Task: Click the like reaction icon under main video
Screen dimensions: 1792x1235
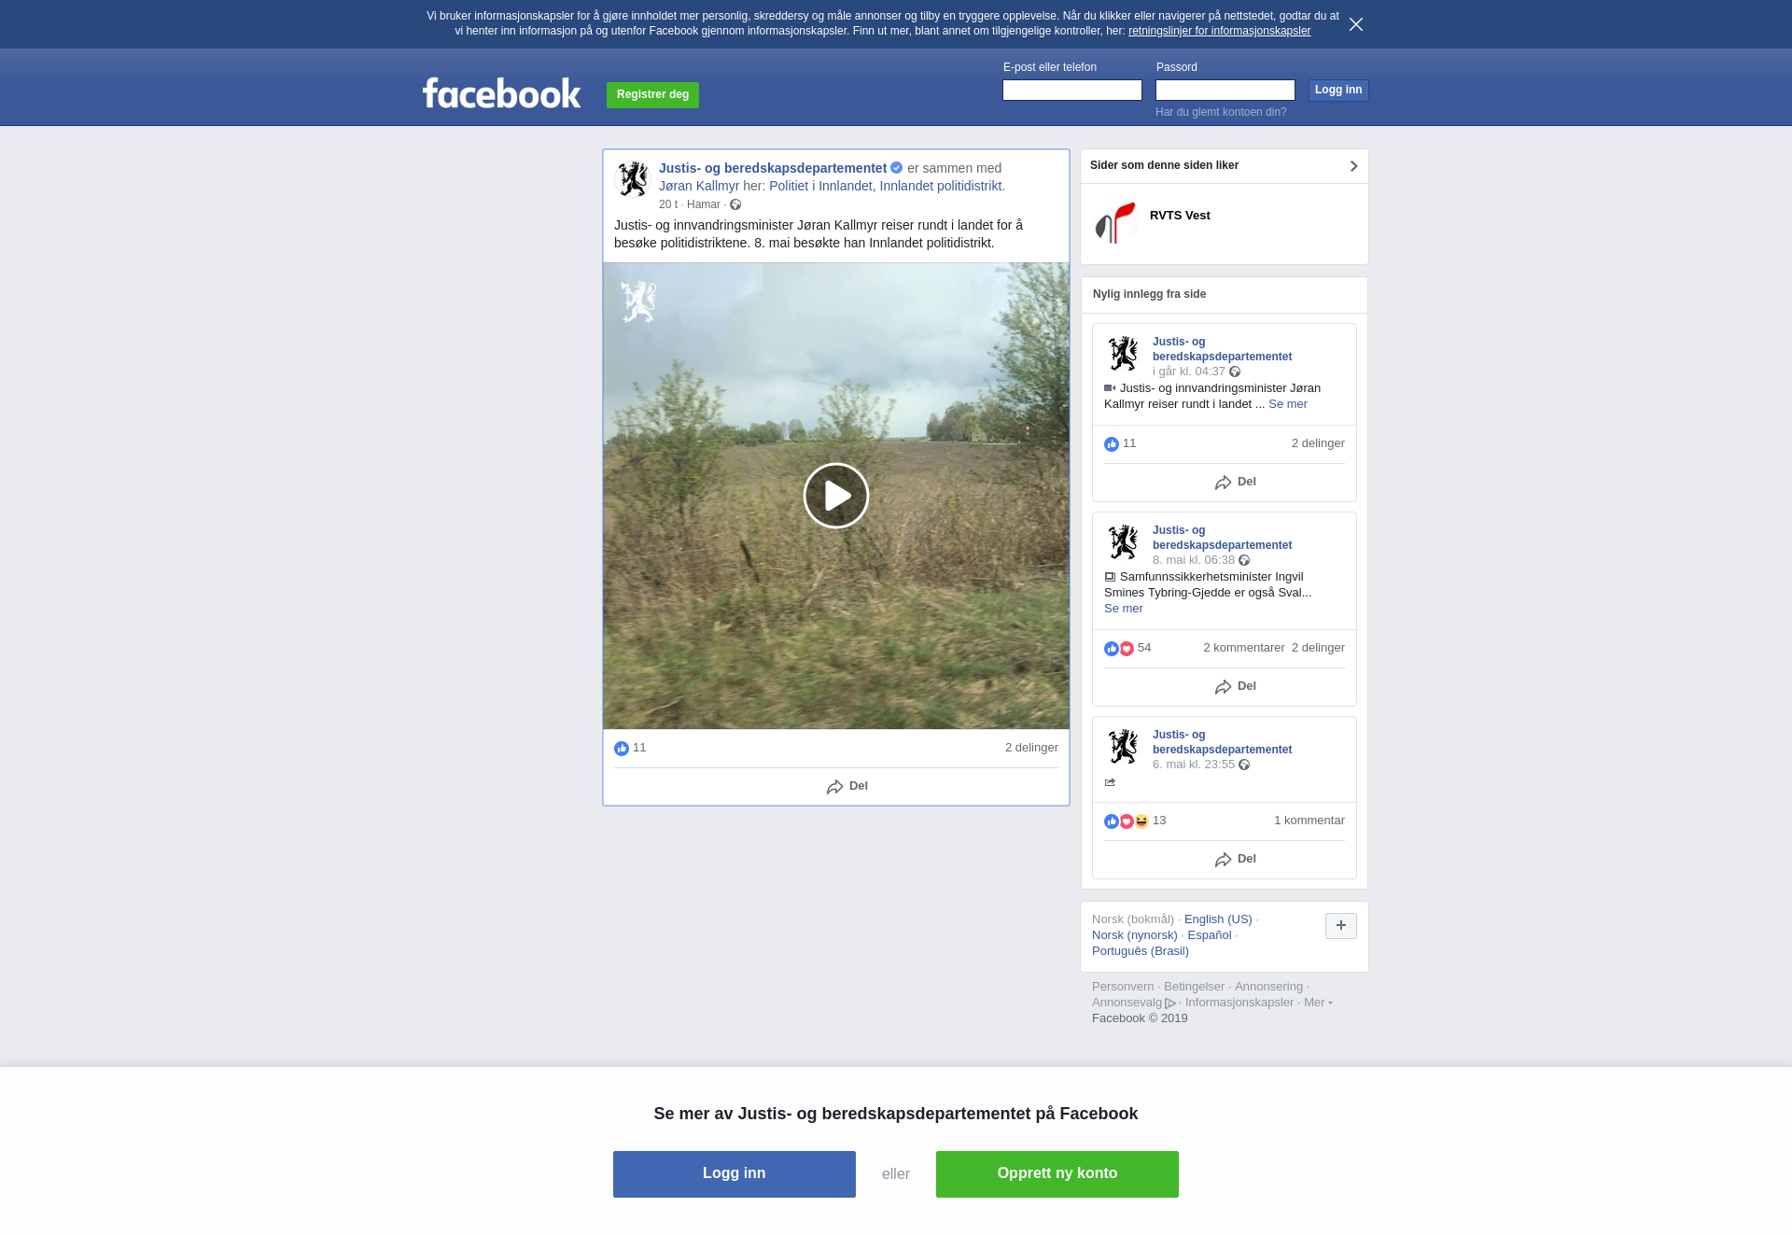Action: (x=622, y=749)
